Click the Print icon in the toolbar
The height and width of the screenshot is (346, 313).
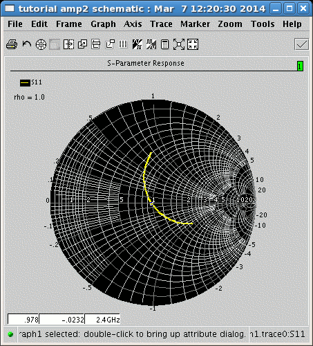coord(12,44)
